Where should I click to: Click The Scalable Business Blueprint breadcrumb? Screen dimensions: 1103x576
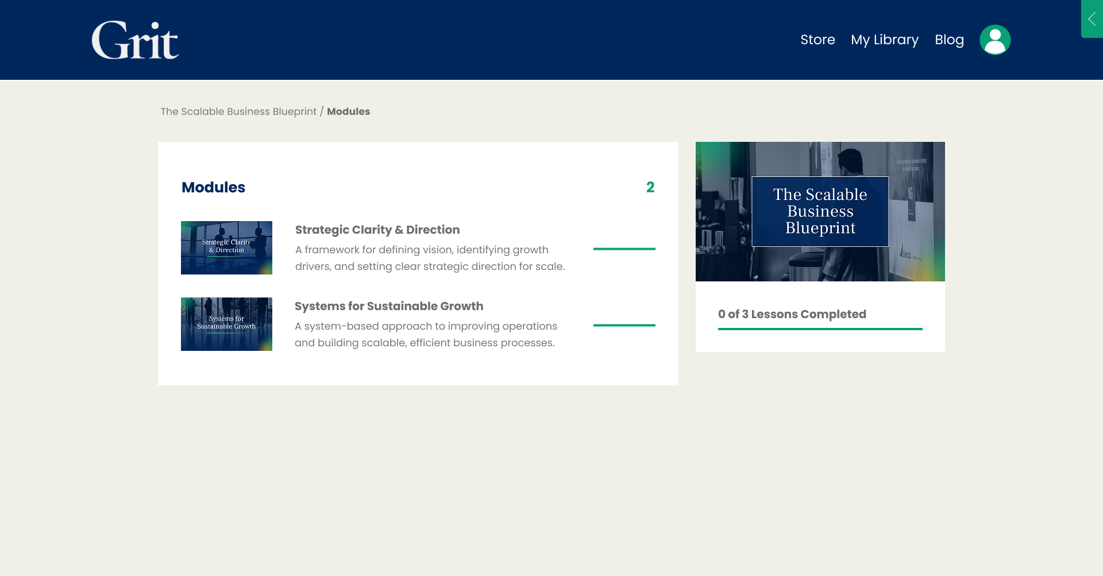238,111
